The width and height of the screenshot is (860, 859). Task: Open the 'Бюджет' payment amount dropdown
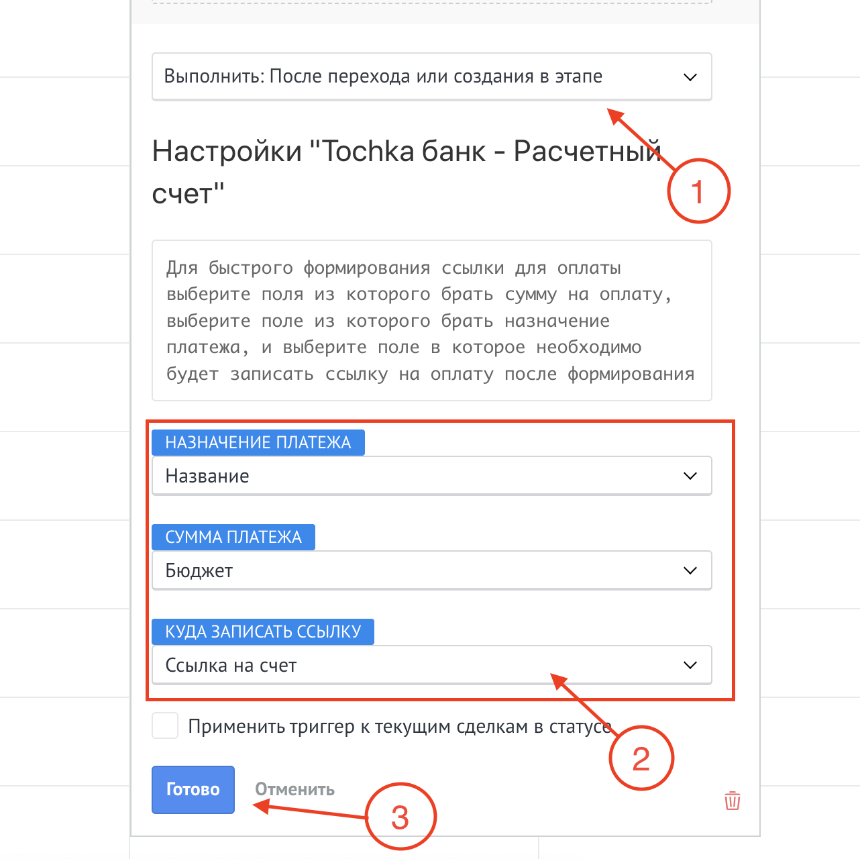[x=431, y=570]
